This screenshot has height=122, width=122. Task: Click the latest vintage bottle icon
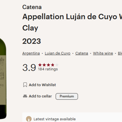pos(29,119)
